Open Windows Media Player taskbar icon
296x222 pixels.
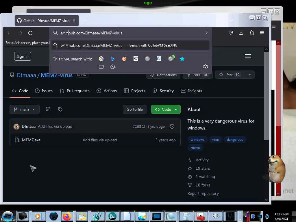click(38, 216)
